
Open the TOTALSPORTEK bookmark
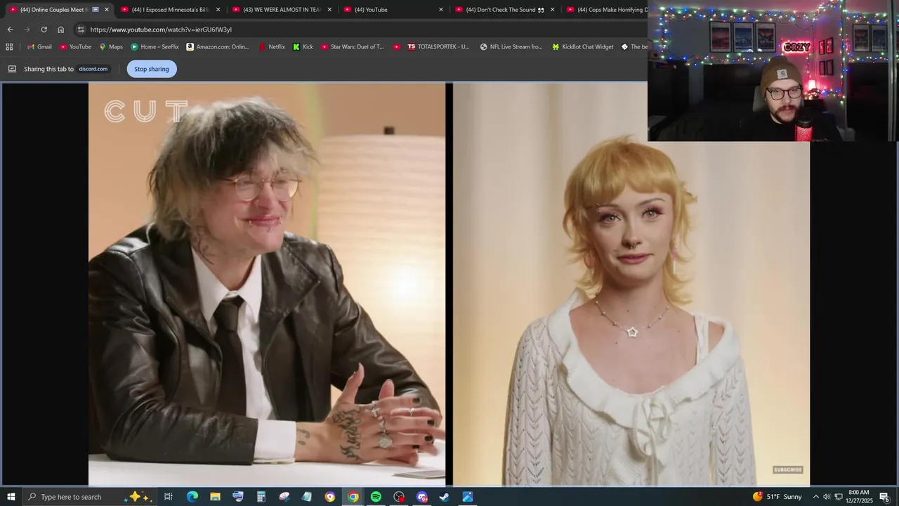click(438, 47)
